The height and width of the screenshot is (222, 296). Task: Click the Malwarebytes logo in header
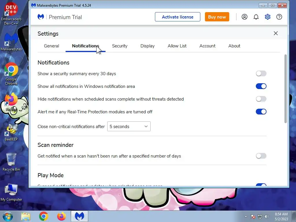pyautogui.click(x=41, y=17)
